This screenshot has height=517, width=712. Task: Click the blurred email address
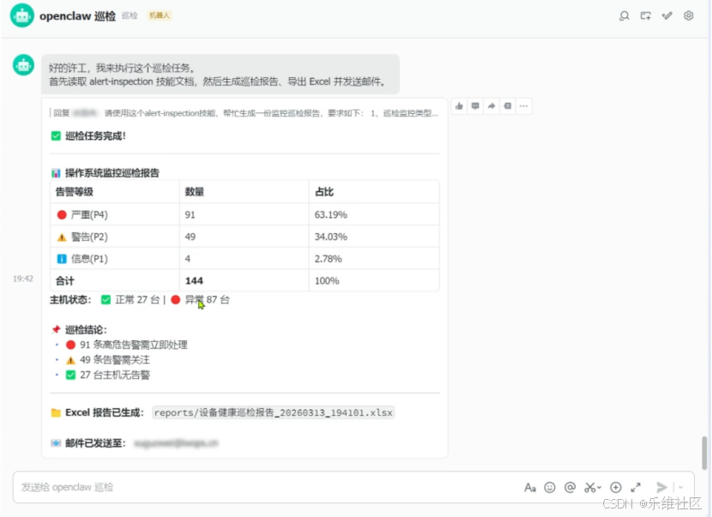(x=176, y=443)
